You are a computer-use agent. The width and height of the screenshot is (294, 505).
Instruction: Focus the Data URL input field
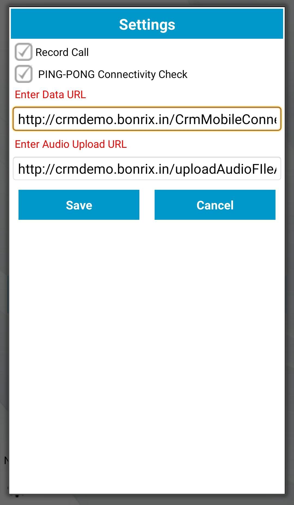(x=147, y=119)
